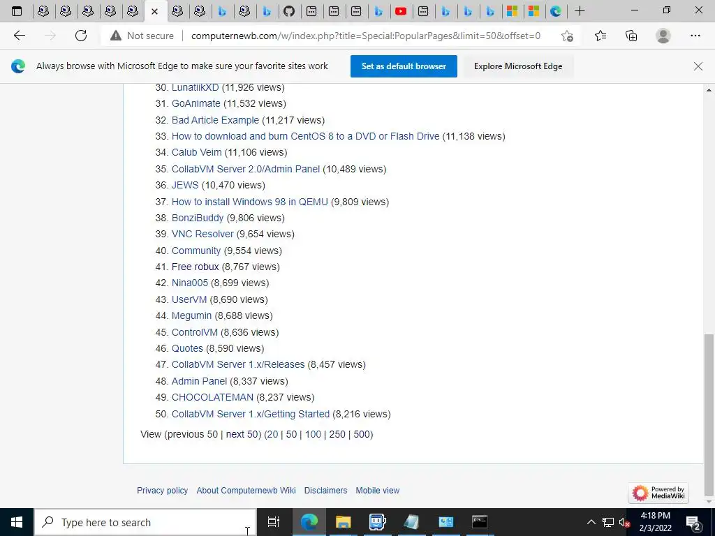Open About Computernewb Wiki link

[246, 491]
